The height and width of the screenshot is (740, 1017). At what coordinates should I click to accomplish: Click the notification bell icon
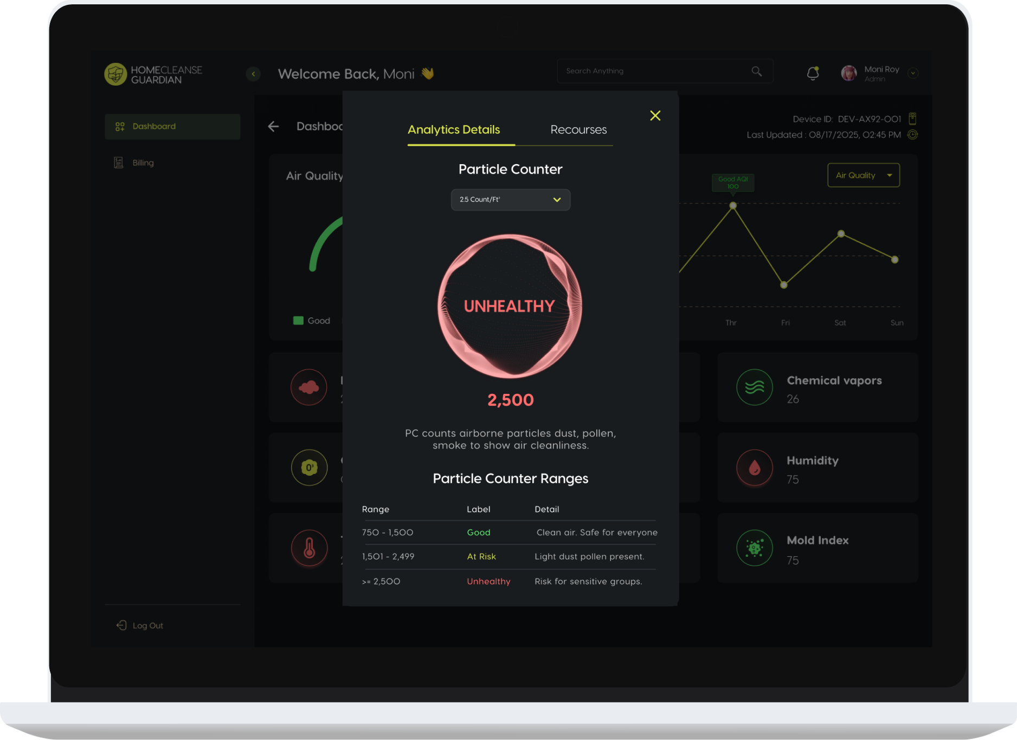click(813, 73)
